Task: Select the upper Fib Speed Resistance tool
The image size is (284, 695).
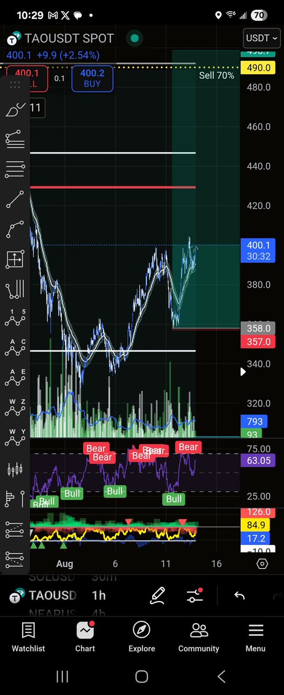Action: (15, 529)
